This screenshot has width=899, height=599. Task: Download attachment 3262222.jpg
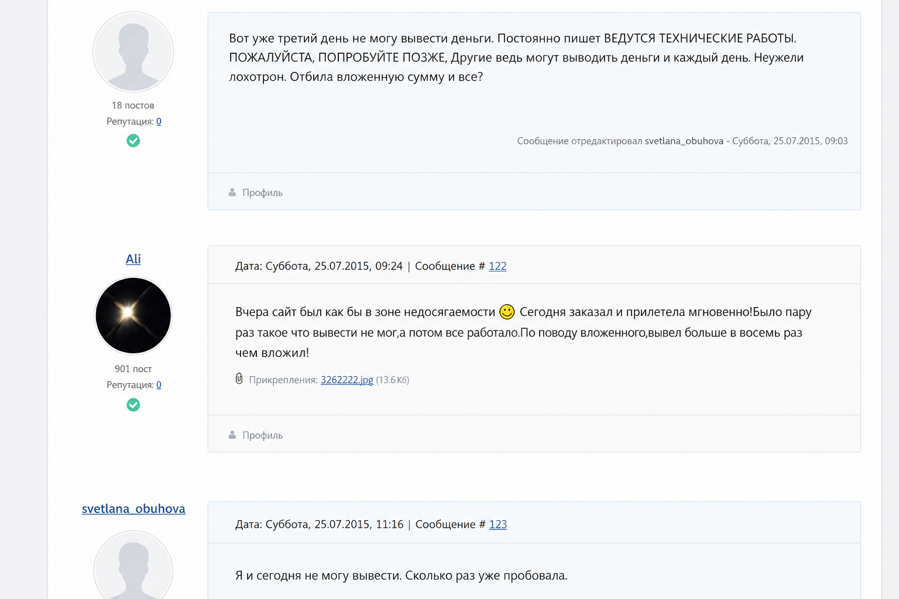click(347, 380)
